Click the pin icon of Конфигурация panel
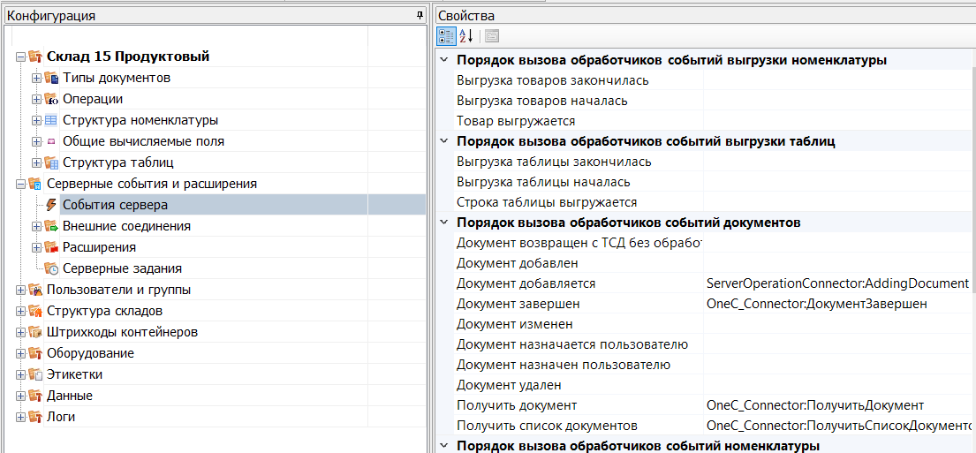The image size is (976, 453). [x=420, y=16]
